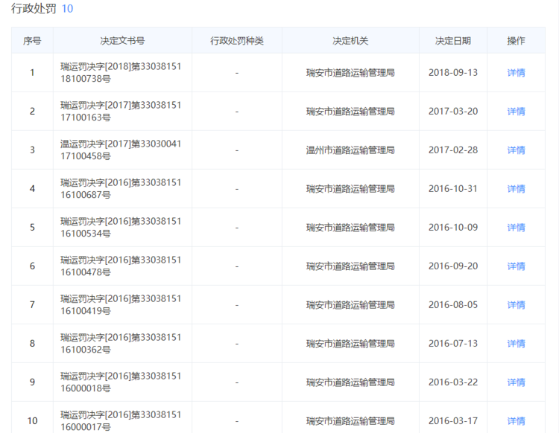Click the date 2017-03-20

click(453, 112)
